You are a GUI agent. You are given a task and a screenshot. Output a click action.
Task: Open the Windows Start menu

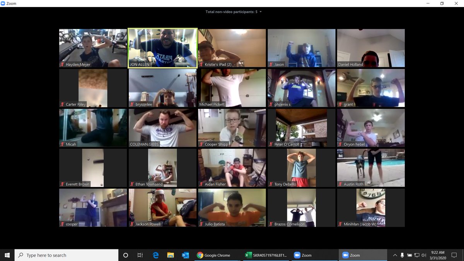coord(7,255)
